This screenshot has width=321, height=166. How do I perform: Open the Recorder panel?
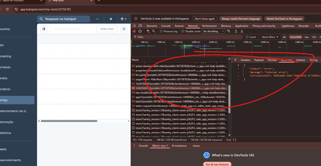click(x=304, y=26)
